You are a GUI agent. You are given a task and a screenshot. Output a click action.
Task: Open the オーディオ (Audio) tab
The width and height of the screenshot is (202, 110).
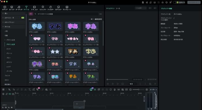19,8
